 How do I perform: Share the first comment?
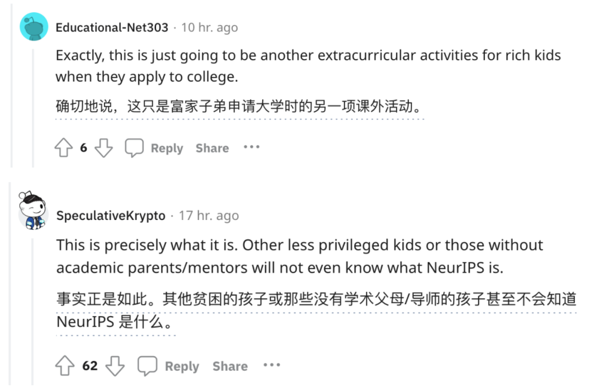pyautogui.click(x=211, y=147)
